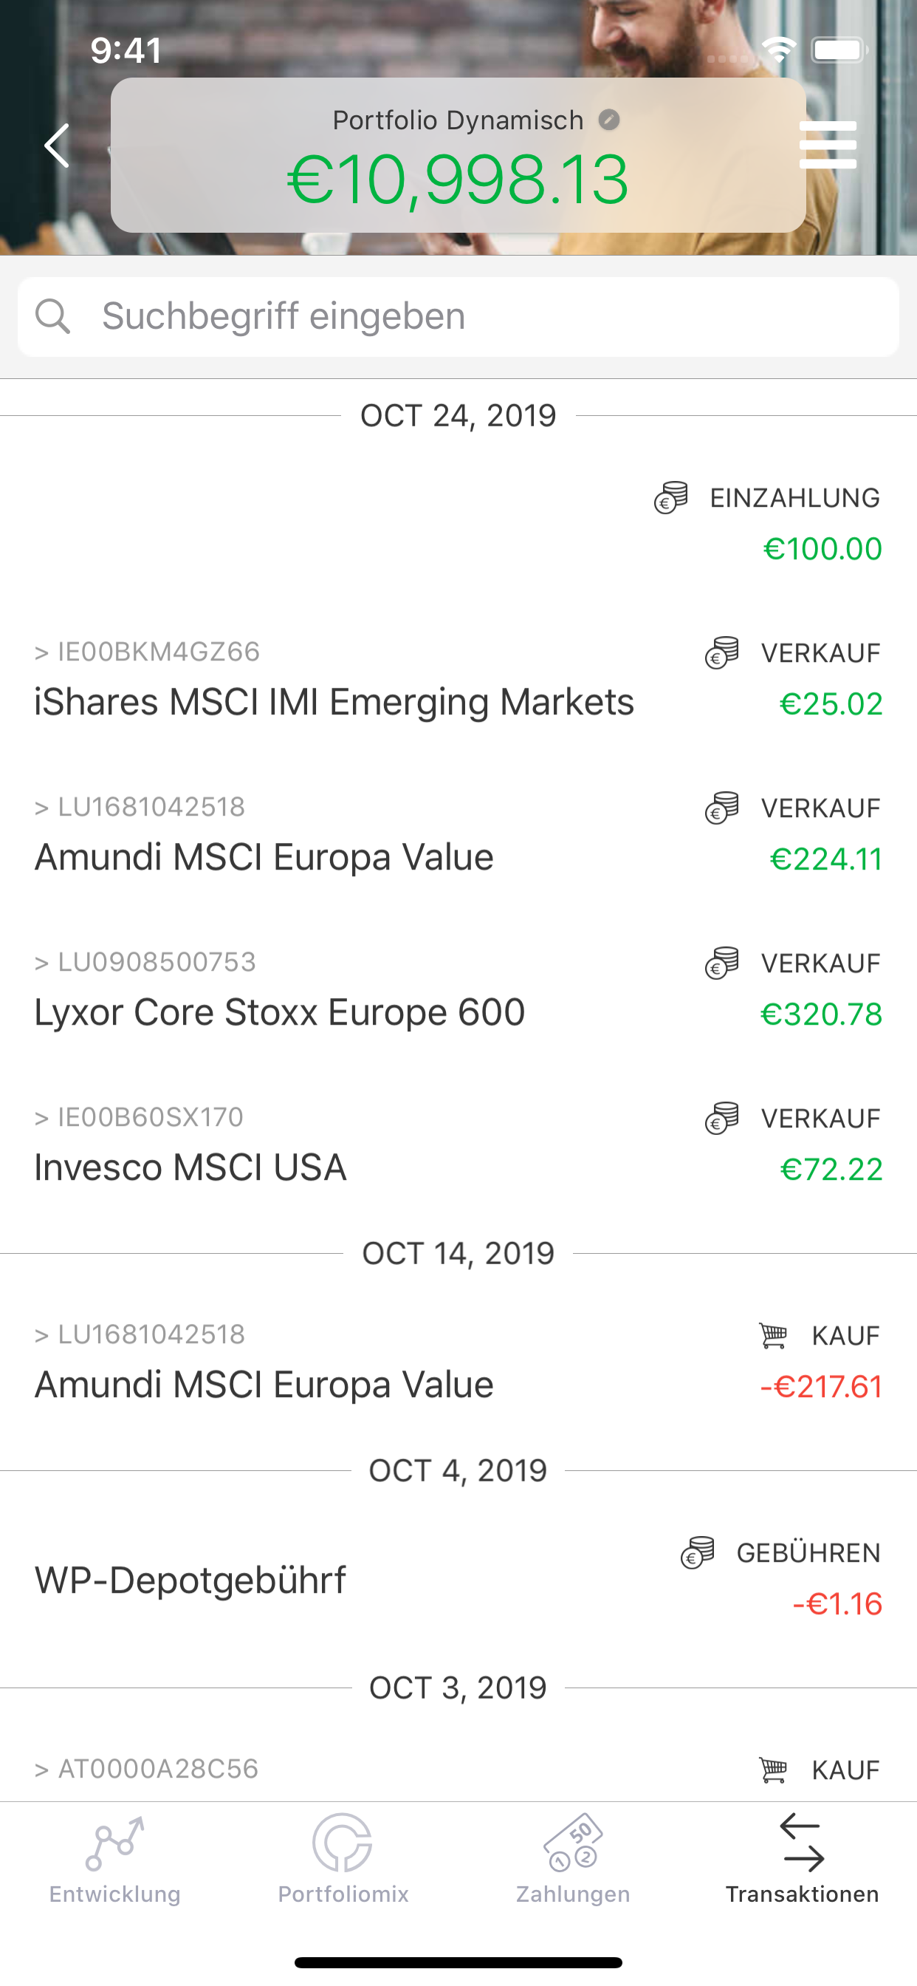Tap the portfolio value €10,998.13

[x=458, y=180]
